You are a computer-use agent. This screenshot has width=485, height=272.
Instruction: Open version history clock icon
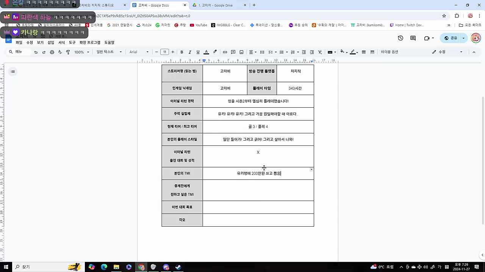401,38
